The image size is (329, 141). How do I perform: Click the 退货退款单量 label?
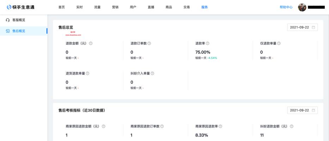(75, 73)
